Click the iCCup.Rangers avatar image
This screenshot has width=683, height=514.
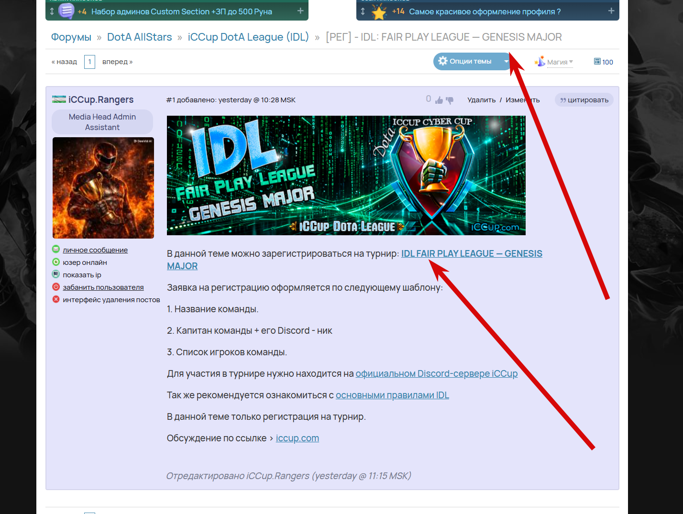[103, 188]
